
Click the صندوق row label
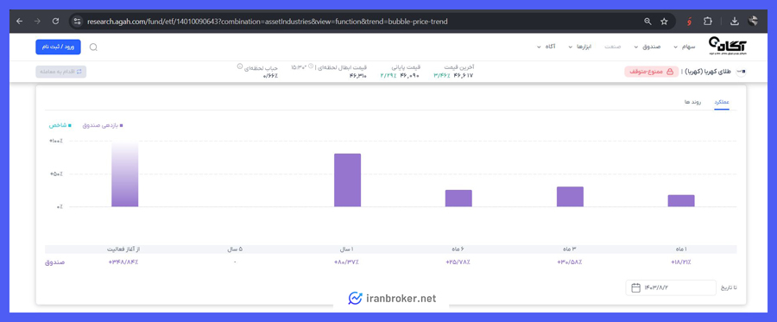(55, 262)
